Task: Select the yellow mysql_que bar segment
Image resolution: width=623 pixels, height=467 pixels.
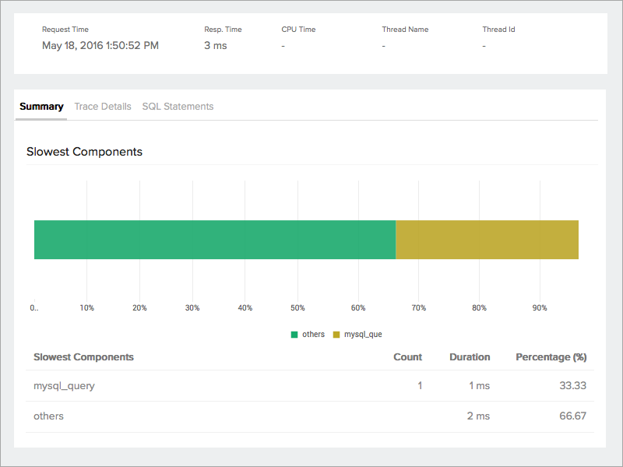Action: (487, 240)
